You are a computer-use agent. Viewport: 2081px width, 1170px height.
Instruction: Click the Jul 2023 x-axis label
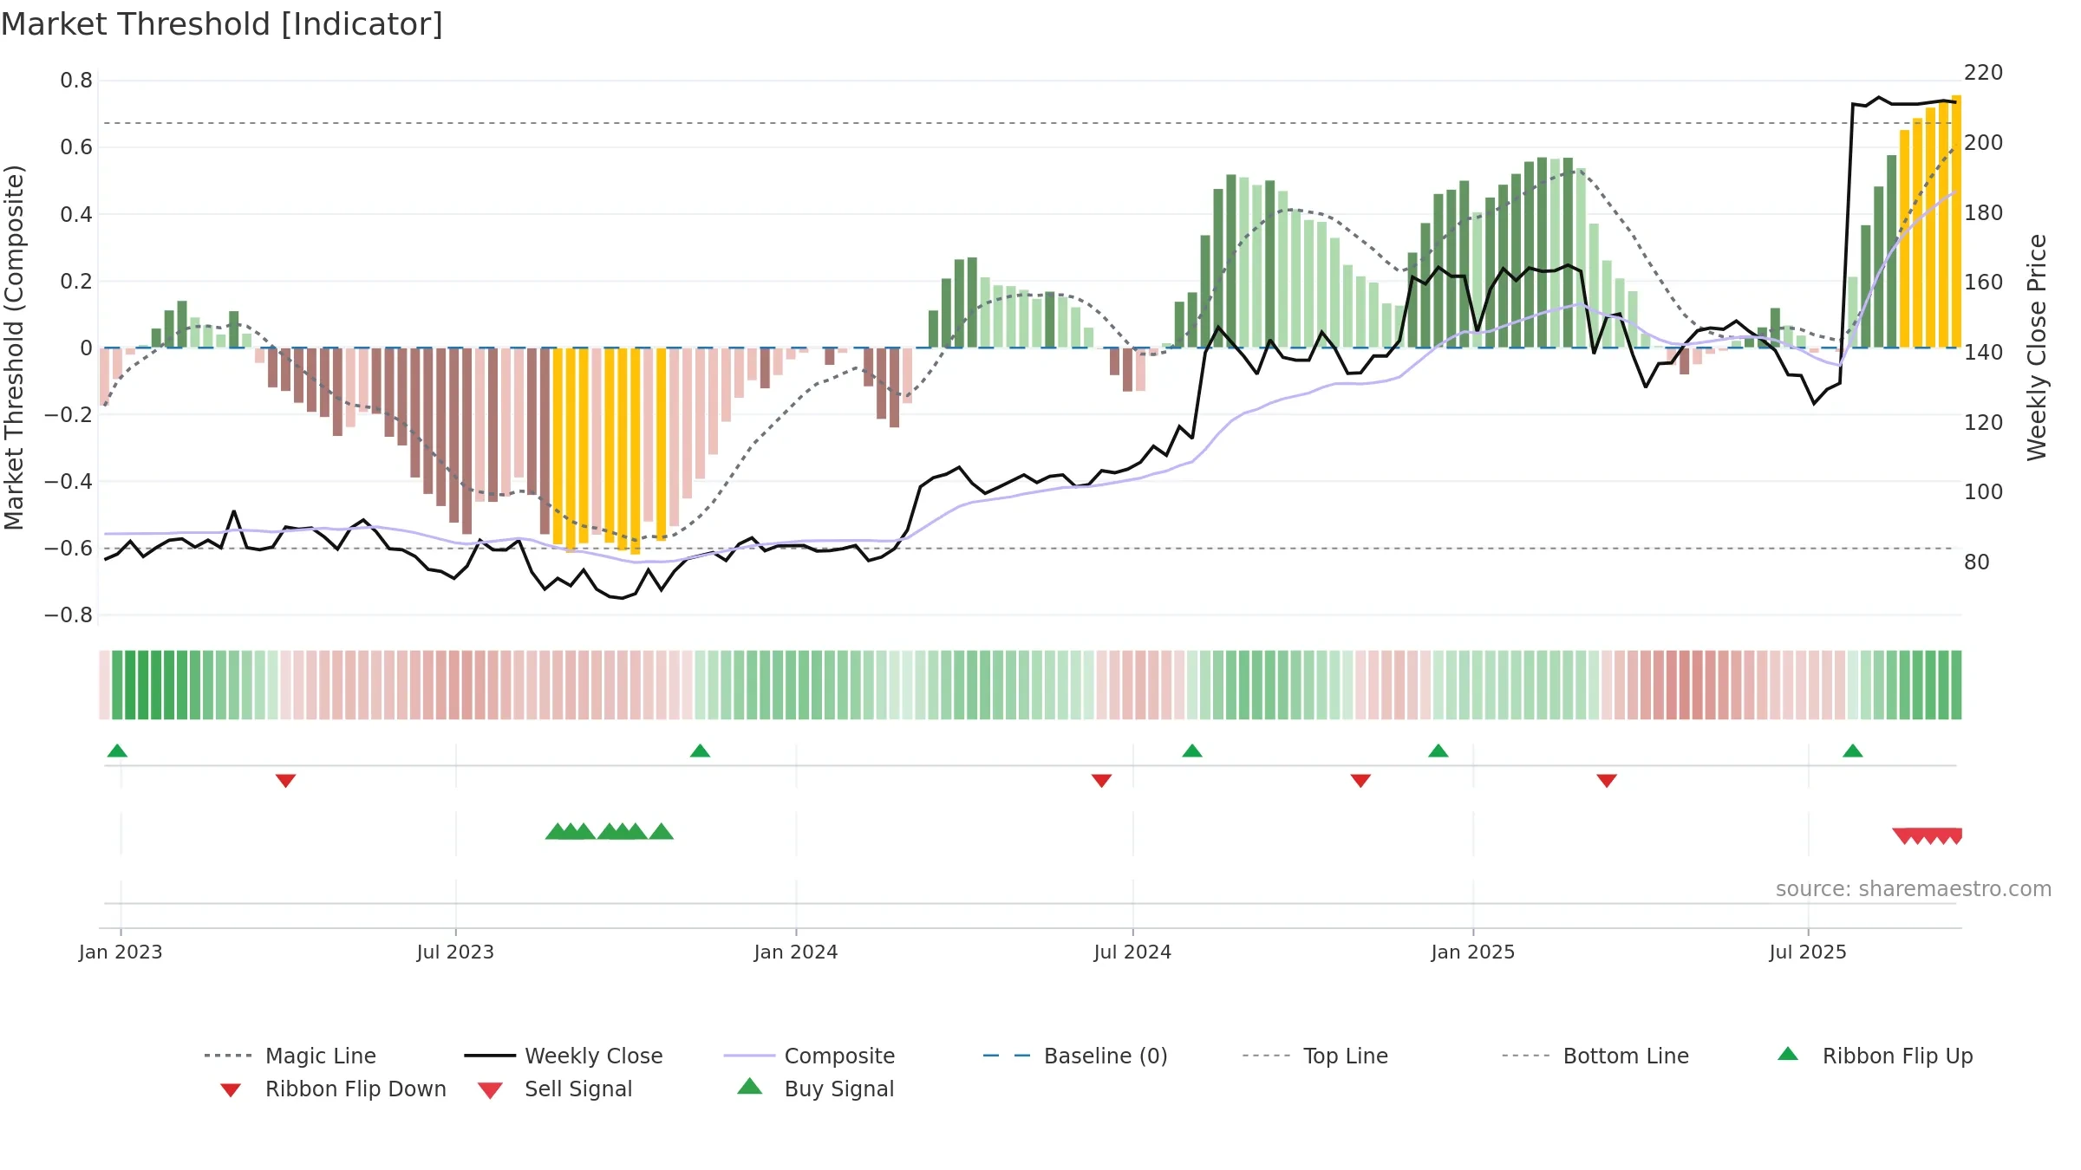click(455, 952)
